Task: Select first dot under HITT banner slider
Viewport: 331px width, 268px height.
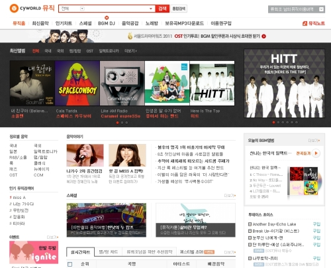Action: coord(273,122)
